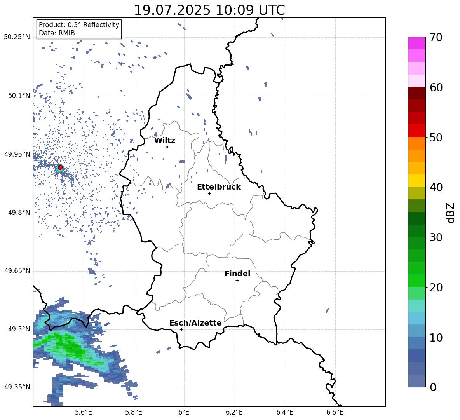
Task: Click the Wiltz city label
Action: (x=165, y=141)
